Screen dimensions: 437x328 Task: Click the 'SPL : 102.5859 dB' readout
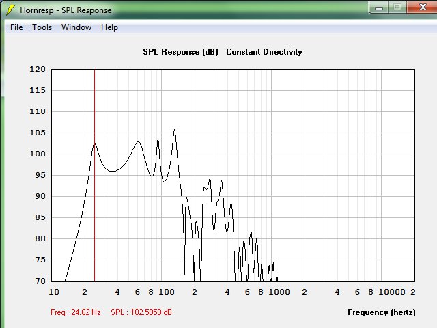(141, 312)
